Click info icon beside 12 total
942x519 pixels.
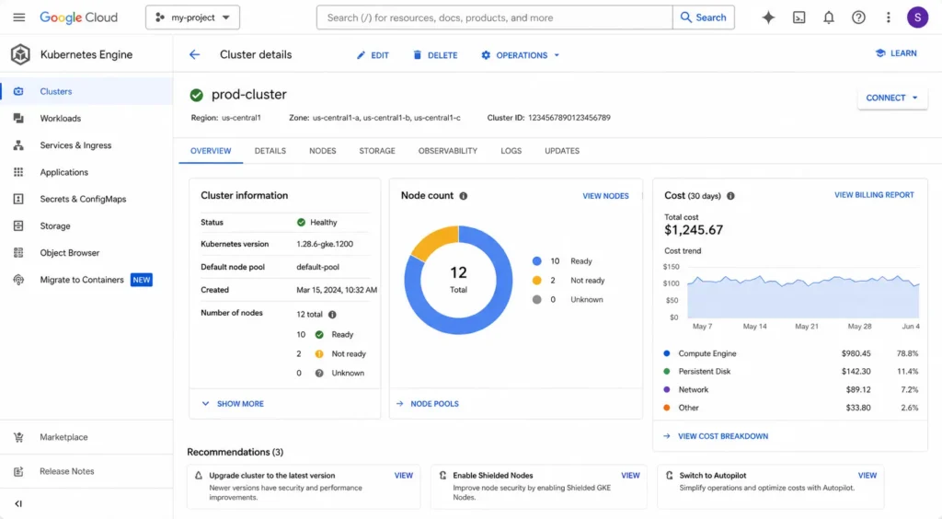[332, 314]
